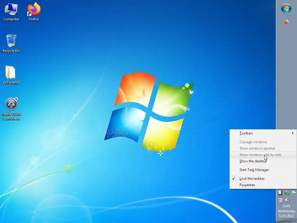Choose Cascade windows in the context menu

tap(263, 142)
